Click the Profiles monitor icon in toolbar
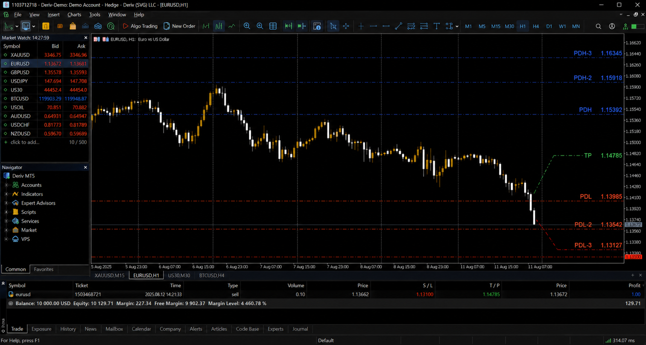Screen dimensions: 646x345 [26, 26]
